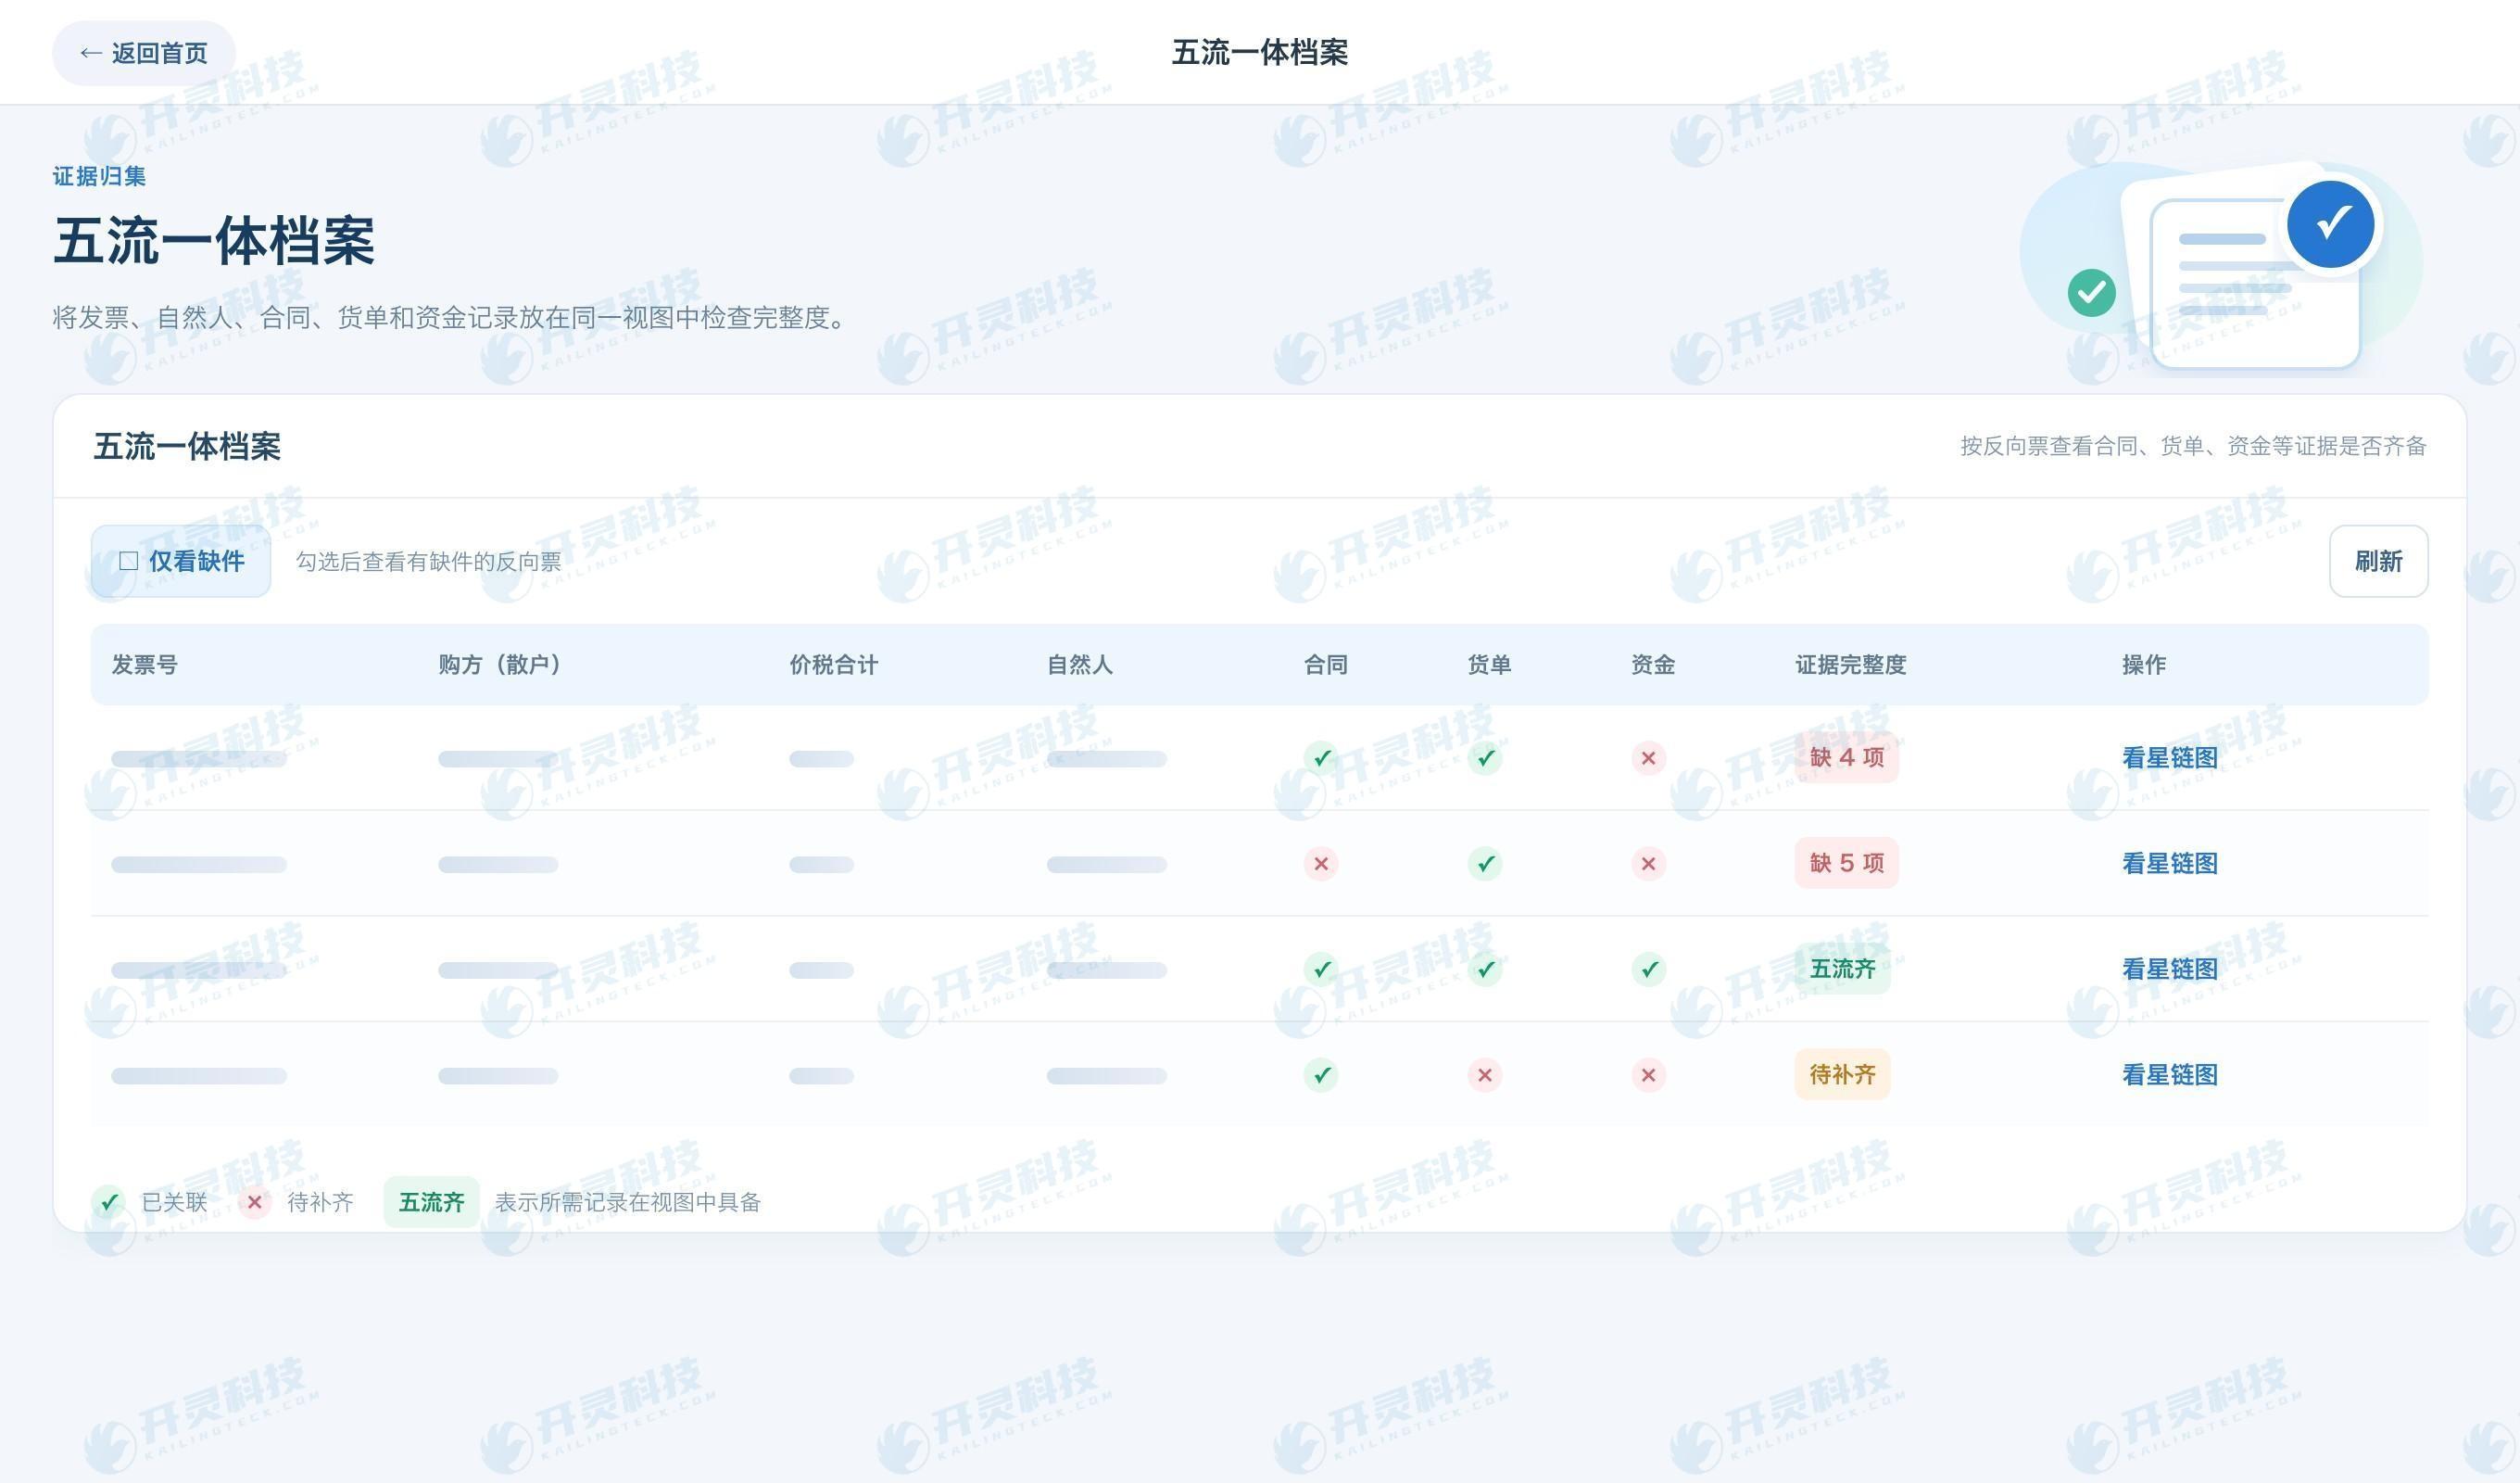Click the blue checkmark circle in the header illustration
Screen dimensions: 2520x1483
click(2331, 223)
